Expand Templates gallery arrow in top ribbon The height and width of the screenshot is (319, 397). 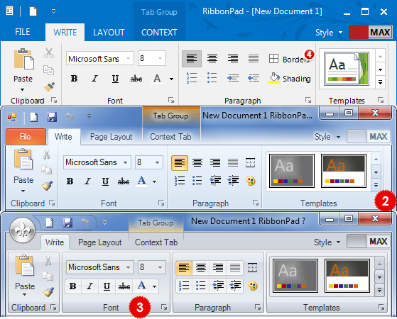[380, 82]
